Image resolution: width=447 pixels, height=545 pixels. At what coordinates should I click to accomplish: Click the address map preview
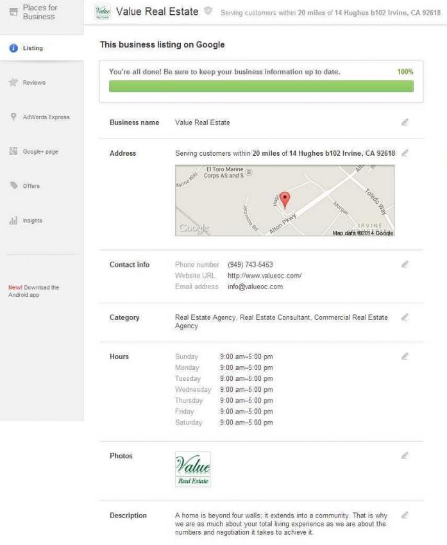[x=285, y=201]
